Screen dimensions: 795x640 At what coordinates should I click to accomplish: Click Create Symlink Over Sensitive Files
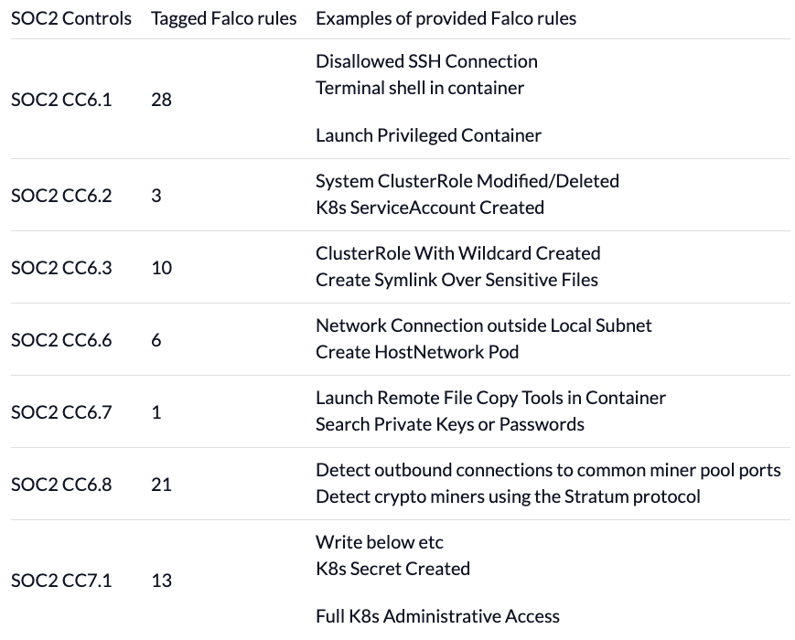[457, 280]
